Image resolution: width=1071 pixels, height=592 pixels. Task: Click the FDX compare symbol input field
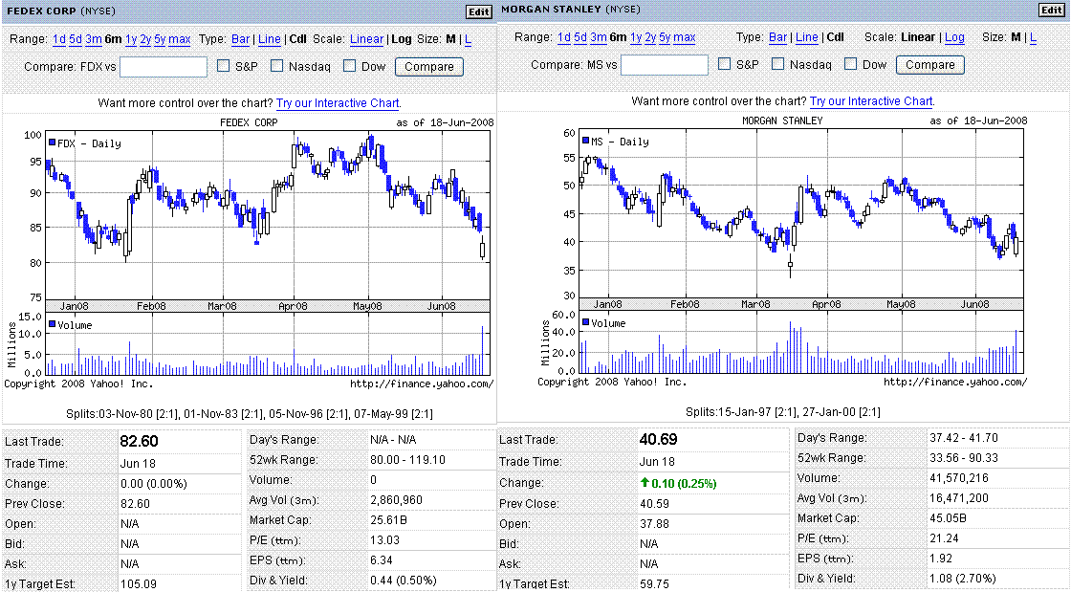point(164,67)
